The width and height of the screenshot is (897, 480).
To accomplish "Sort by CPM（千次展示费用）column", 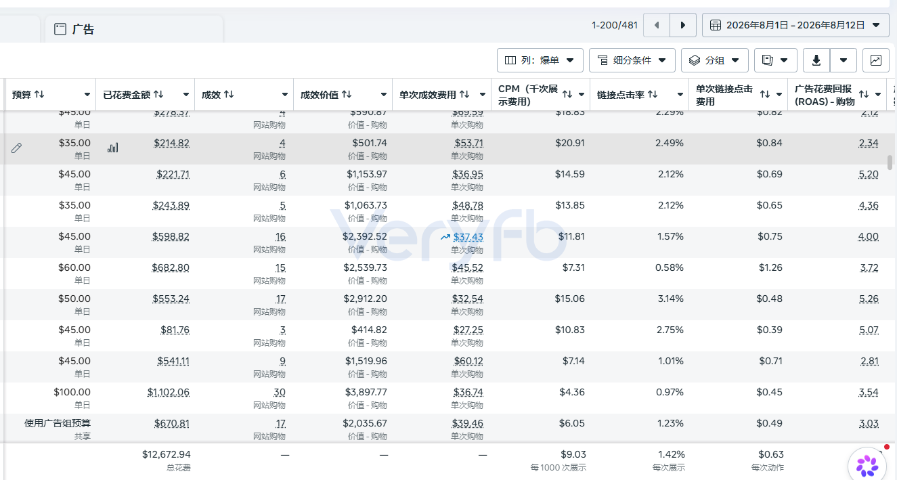I will (x=567, y=94).
